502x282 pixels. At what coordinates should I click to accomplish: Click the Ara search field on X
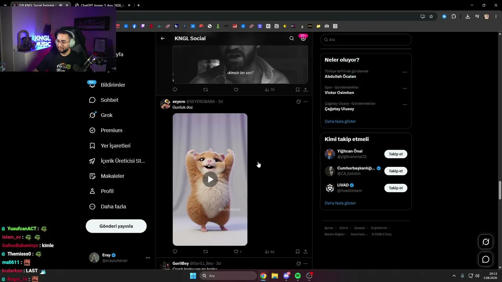click(366, 40)
